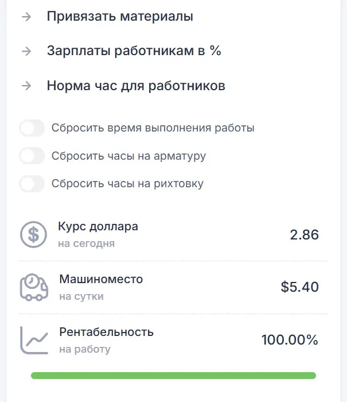Click the dollar rate value 2.86
347x402 pixels.
pos(304,234)
